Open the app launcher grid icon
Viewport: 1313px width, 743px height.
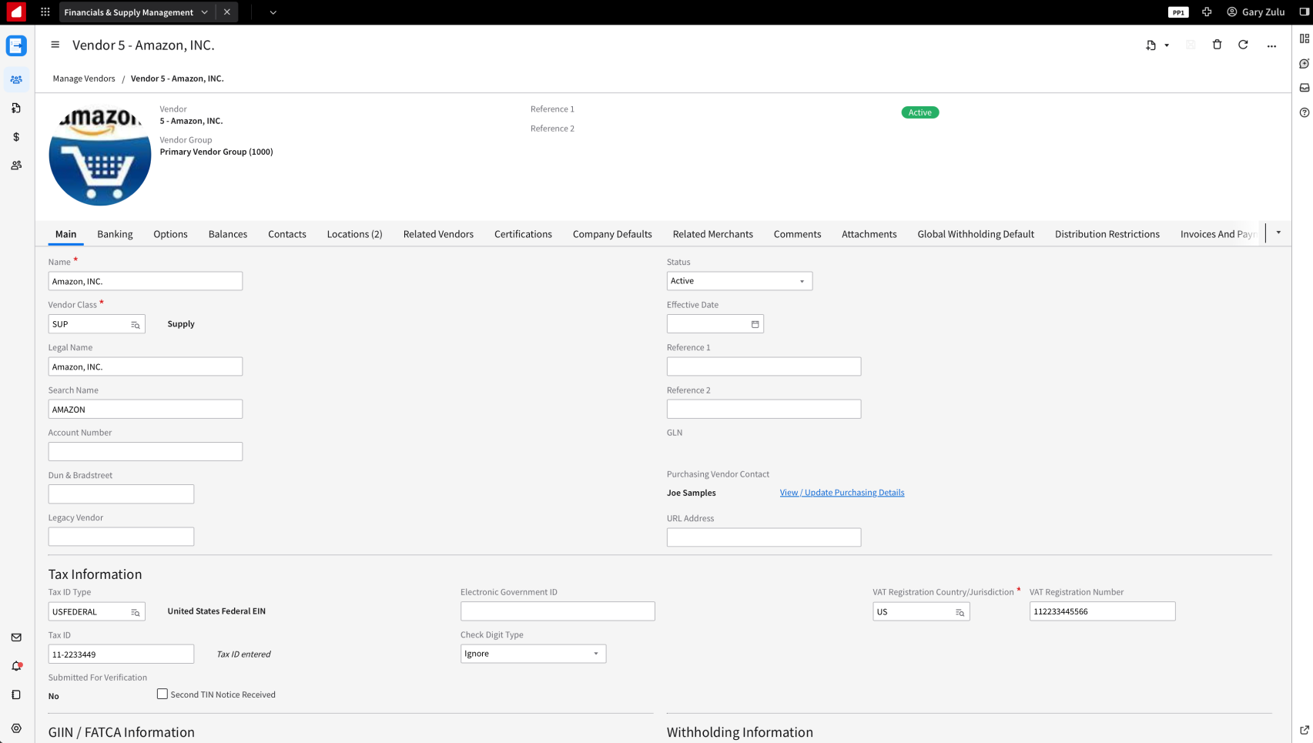click(x=45, y=12)
